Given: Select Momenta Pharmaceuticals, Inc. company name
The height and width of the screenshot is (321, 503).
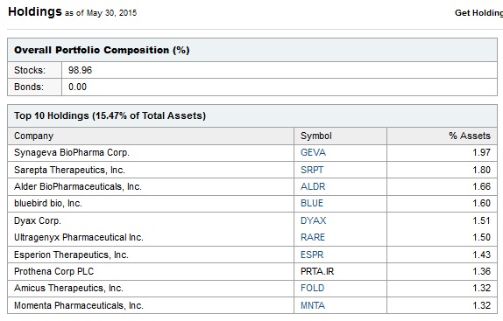Looking at the screenshot, I should click(79, 305).
